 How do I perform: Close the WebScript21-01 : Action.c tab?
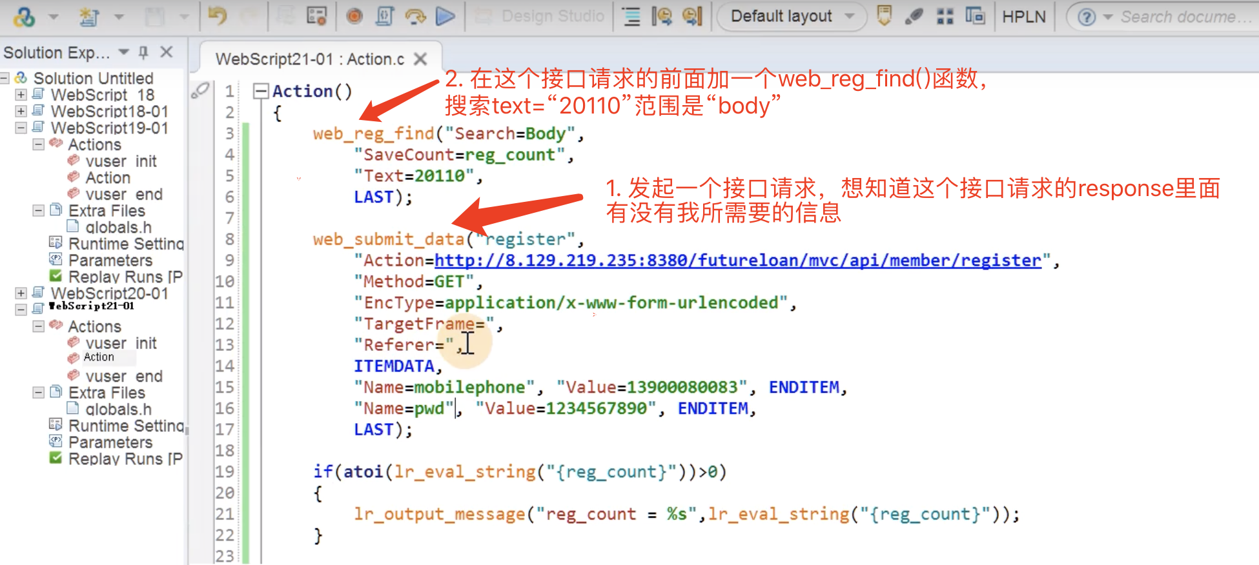tap(420, 59)
